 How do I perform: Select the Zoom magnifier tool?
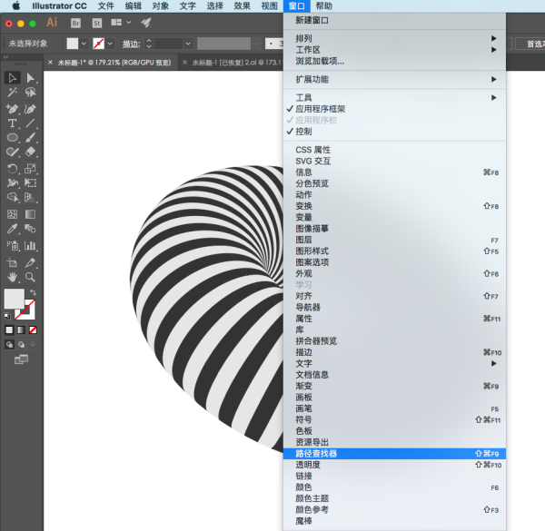[x=30, y=277]
